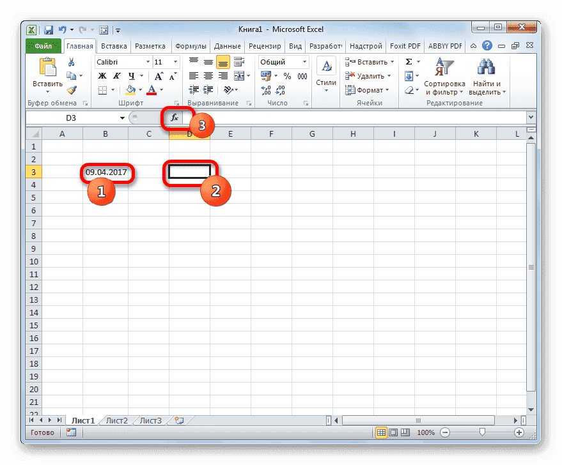Click the fill color bucket icon

point(130,89)
